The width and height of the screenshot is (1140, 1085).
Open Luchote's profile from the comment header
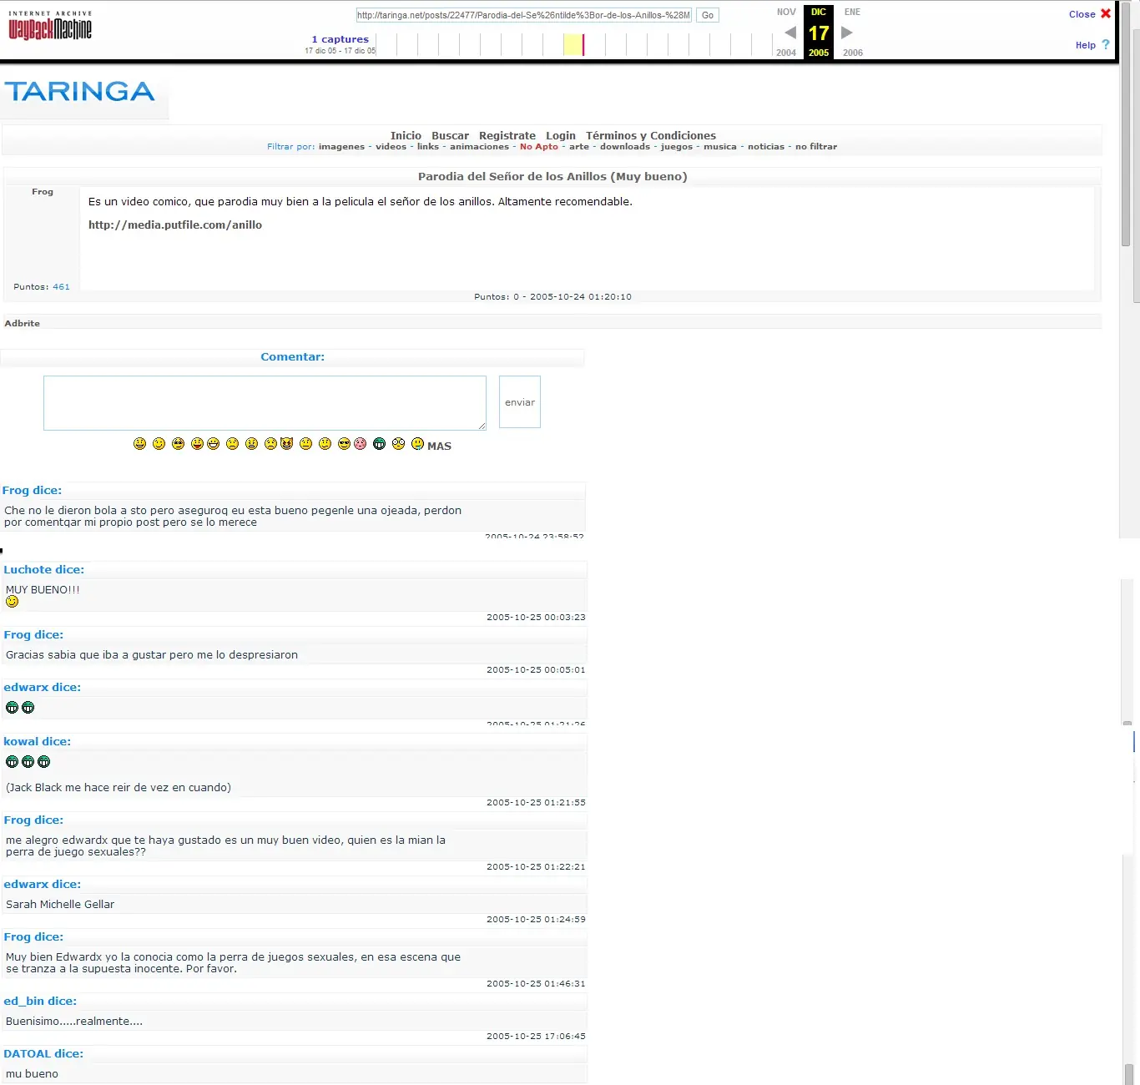point(28,569)
